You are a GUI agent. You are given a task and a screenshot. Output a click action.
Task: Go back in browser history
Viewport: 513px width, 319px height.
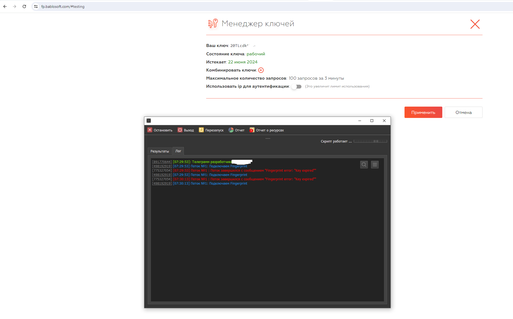tap(5, 6)
